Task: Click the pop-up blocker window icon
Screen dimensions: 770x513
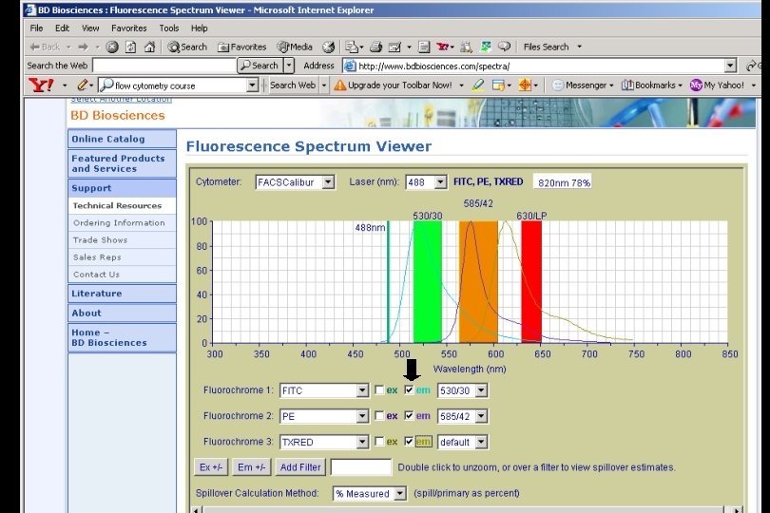Action: [498, 85]
